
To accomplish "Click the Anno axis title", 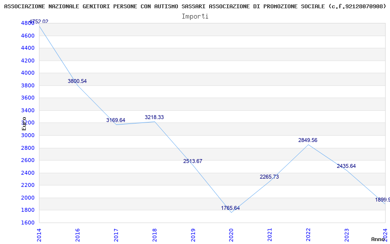I will click(378, 239).
